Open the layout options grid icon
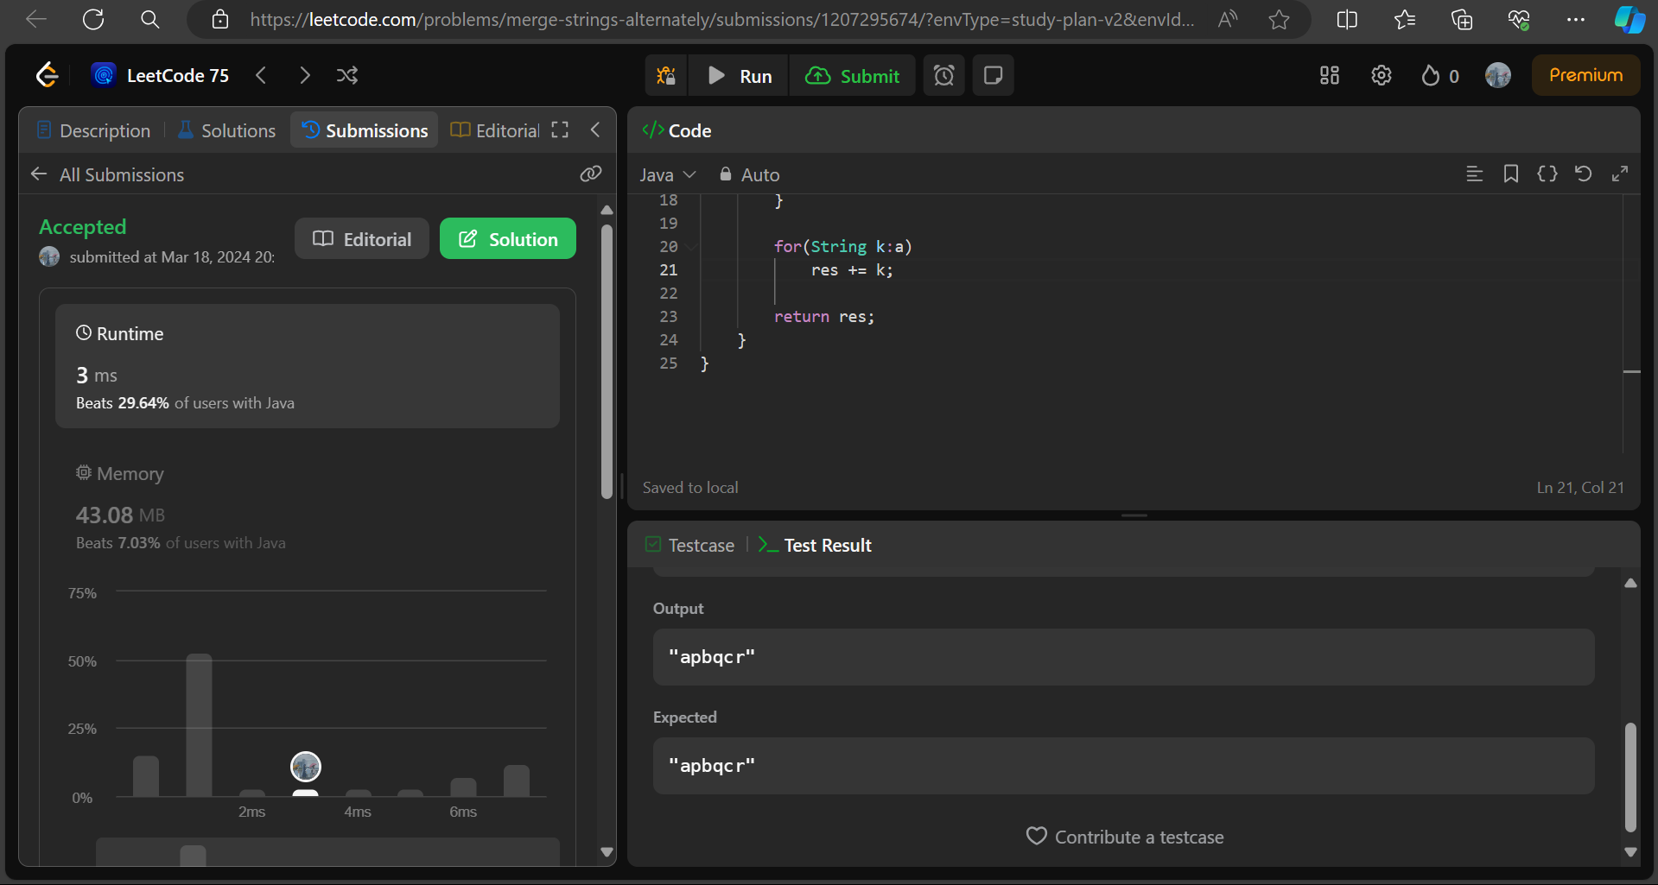 (1328, 75)
